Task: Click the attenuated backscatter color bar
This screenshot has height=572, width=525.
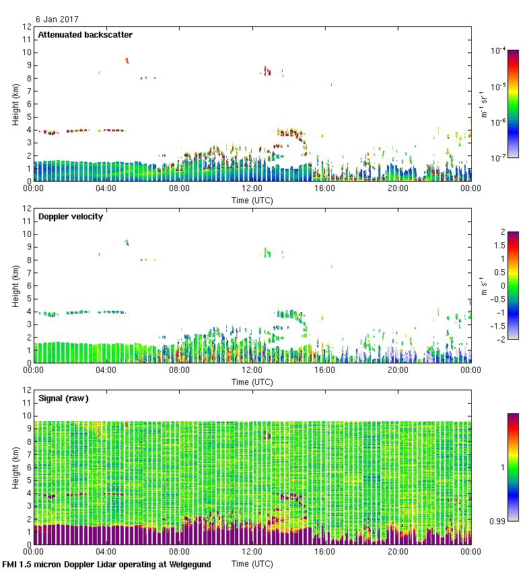Action: tap(513, 104)
